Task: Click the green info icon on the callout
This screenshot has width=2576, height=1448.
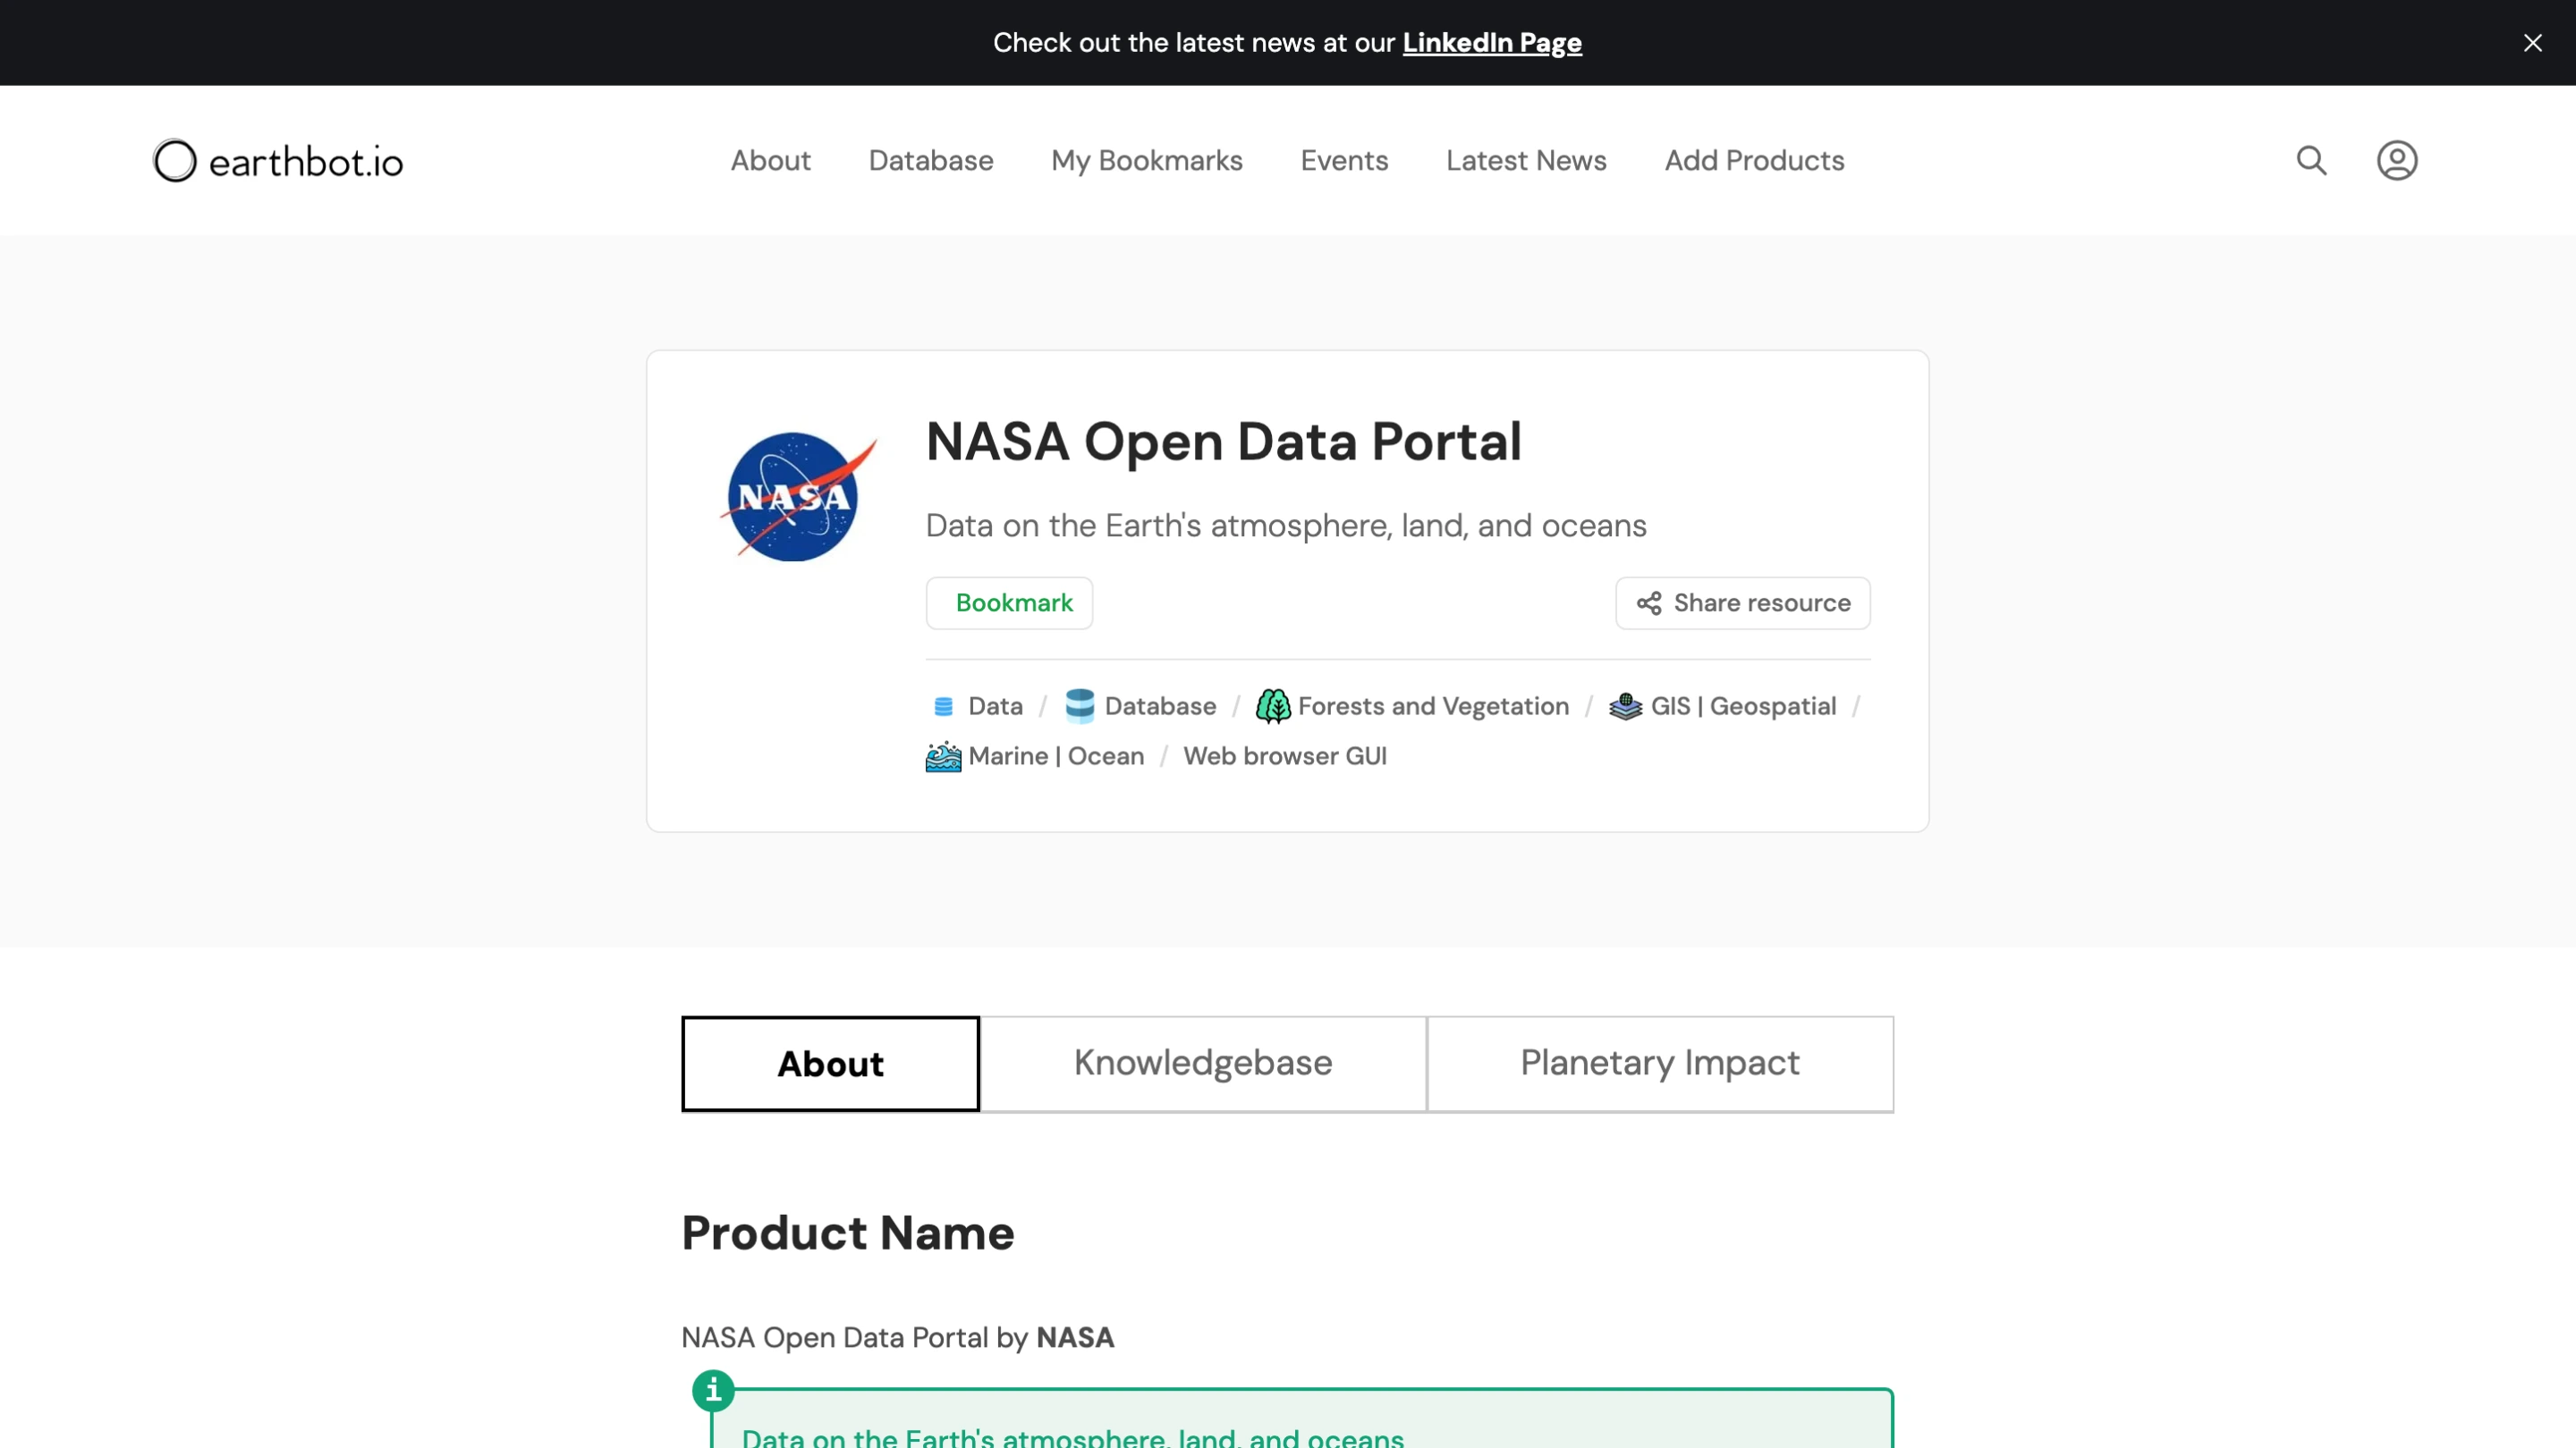Action: click(713, 1390)
